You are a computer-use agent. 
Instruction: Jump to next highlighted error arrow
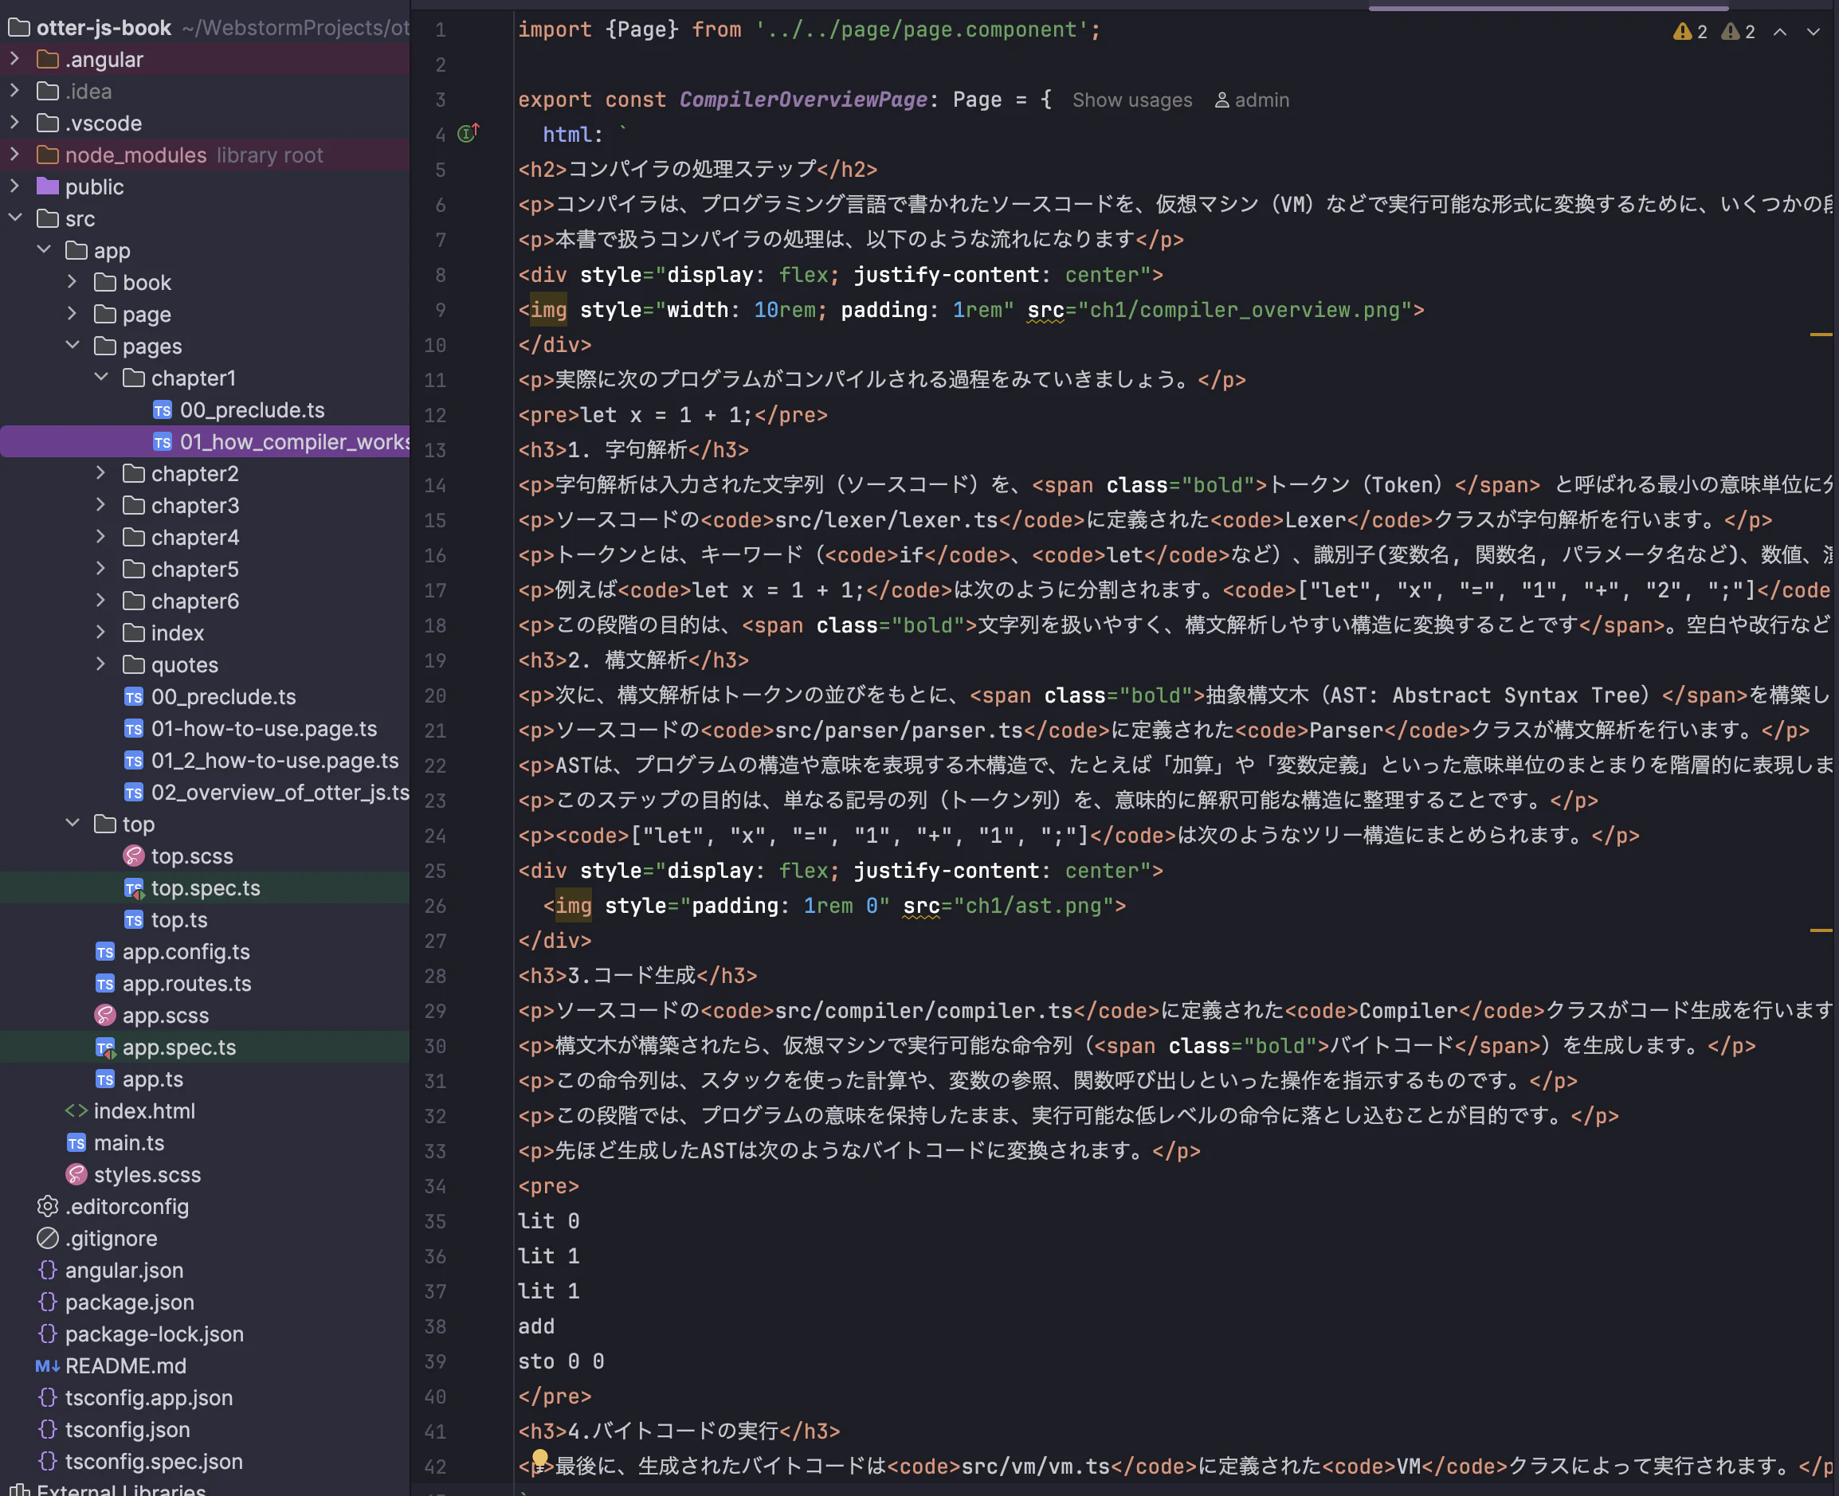tap(1814, 32)
